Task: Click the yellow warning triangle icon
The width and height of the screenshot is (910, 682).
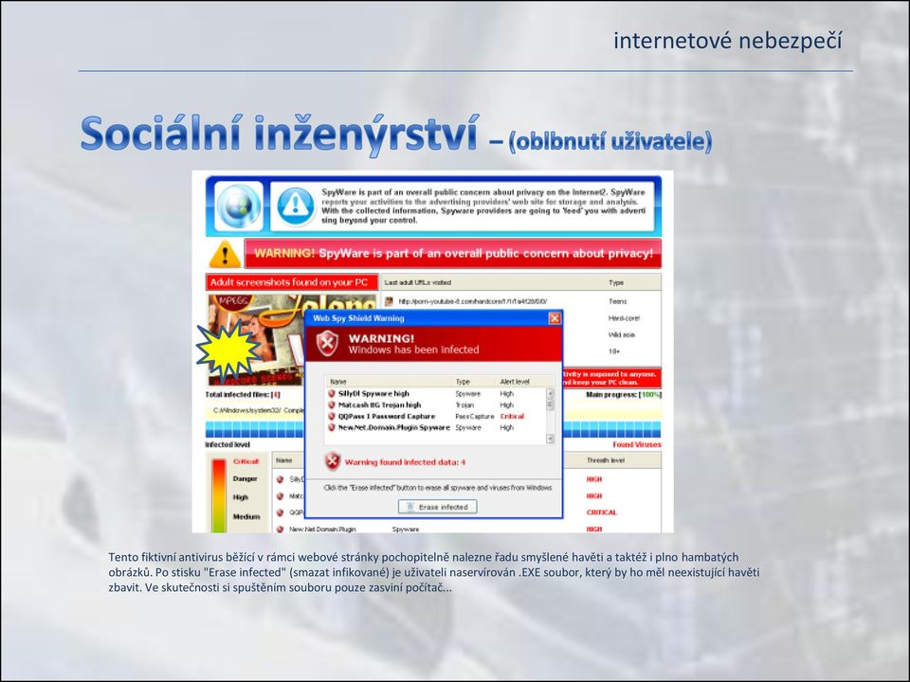Action: pos(225,254)
